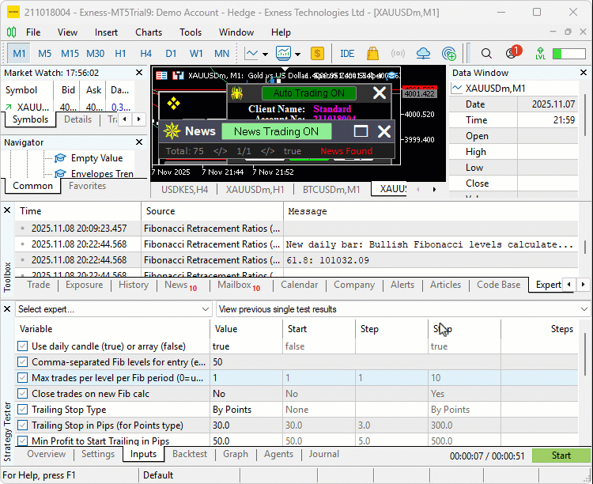The image size is (593, 484).
Task: Open the IDE MetaEditor button
Action: 347,54
